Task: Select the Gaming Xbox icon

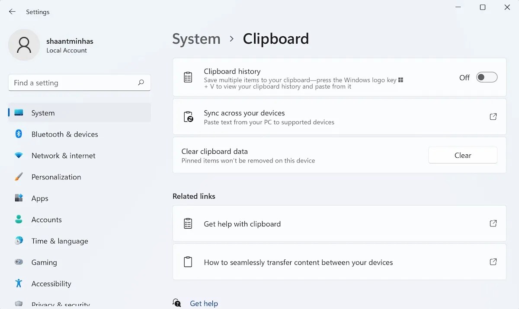Action: click(x=18, y=262)
